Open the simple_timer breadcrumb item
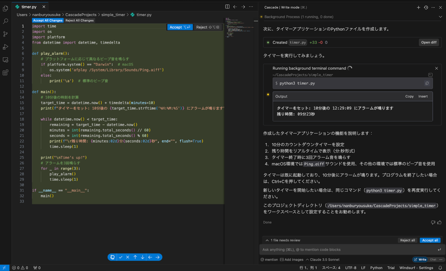Viewport: 446px width, 271px height. coord(113,15)
